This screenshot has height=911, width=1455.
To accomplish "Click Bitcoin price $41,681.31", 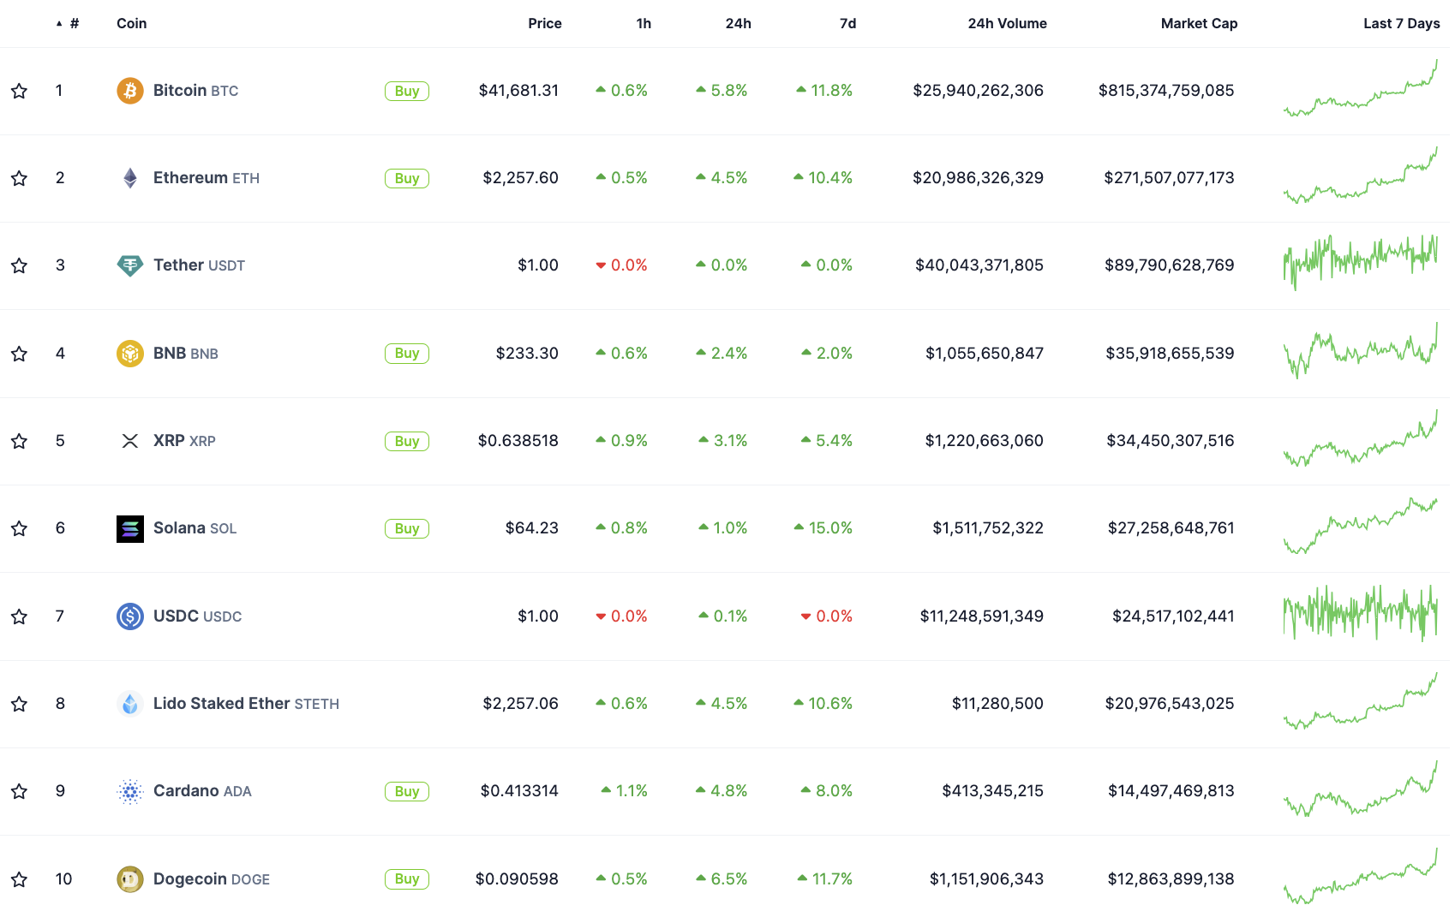I will (518, 91).
